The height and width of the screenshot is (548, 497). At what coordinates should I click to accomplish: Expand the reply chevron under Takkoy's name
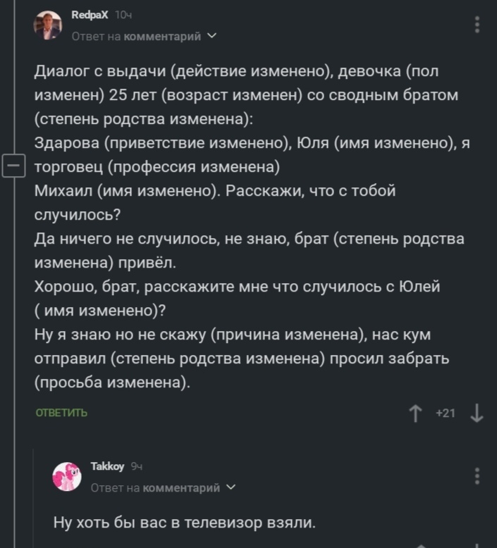231,487
